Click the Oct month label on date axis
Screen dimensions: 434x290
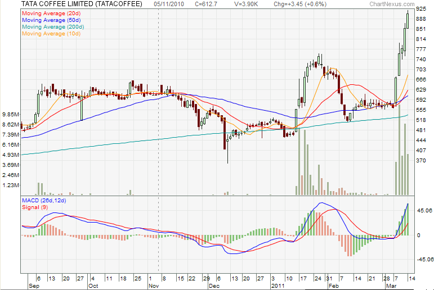93,286
